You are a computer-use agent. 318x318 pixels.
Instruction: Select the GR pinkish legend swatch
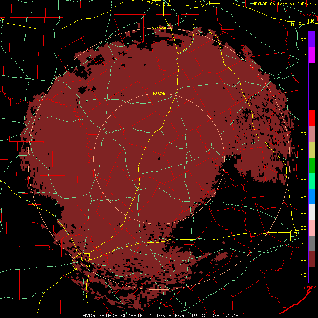click(312, 134)
